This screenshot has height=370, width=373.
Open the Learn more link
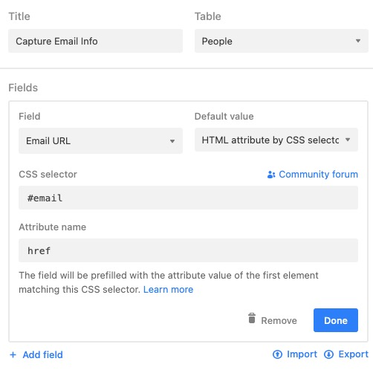coord(168,289)
